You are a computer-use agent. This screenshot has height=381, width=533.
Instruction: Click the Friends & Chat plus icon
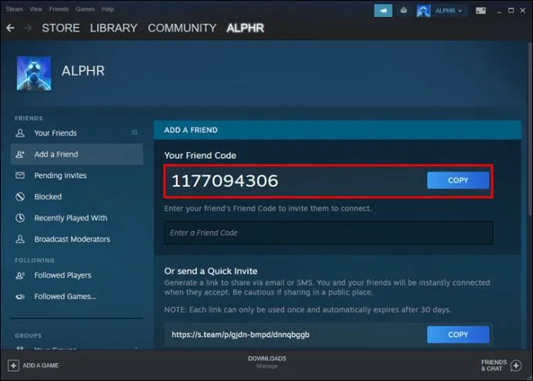[x=516, y=366]
